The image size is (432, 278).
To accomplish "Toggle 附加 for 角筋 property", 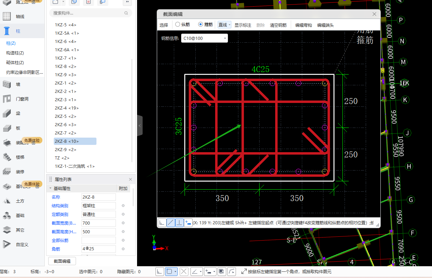I will tap(123, 249).
